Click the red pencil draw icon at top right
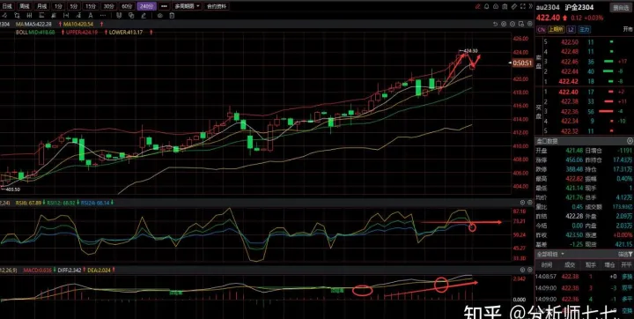634x319 pixels. point(478,6)
